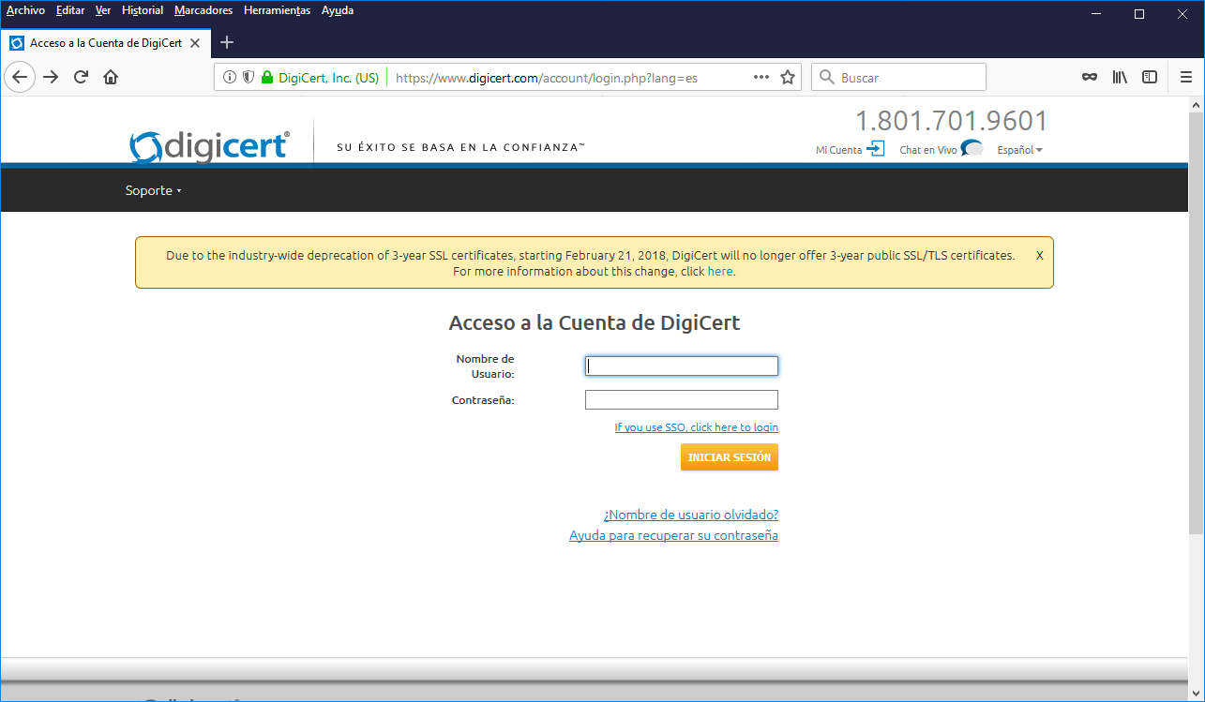Open the Firefox hamburger menu

coord(1186,78)
